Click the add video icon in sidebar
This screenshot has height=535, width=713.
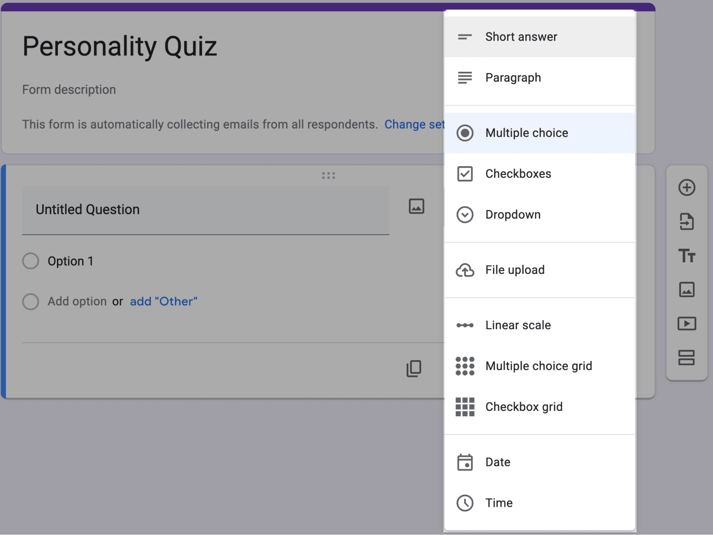(687, 323)
